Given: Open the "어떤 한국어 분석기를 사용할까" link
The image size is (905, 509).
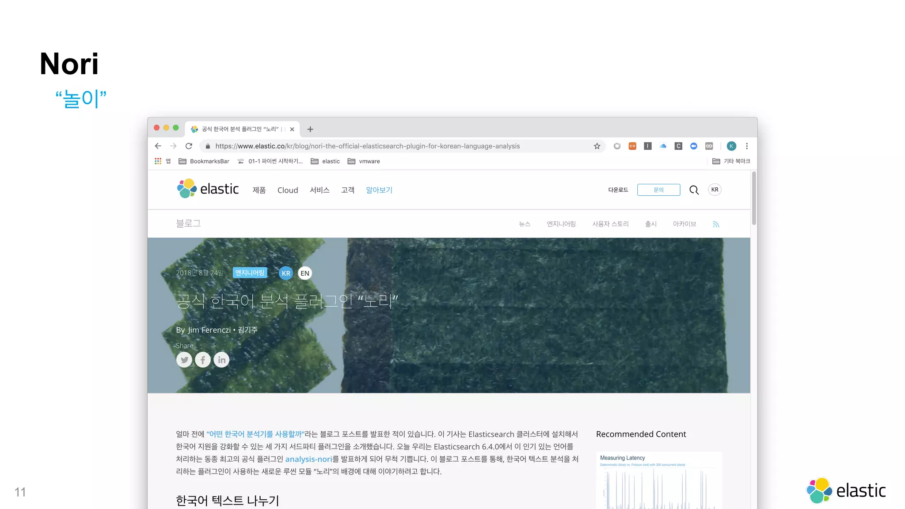Looking at the screenshot, I should (255, 434).
